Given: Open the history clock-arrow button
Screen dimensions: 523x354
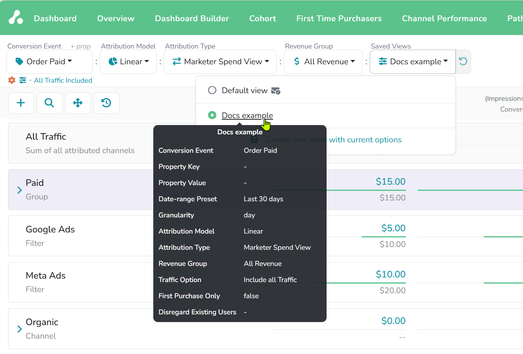Looking at the screenshot, I should pos(107,103).
